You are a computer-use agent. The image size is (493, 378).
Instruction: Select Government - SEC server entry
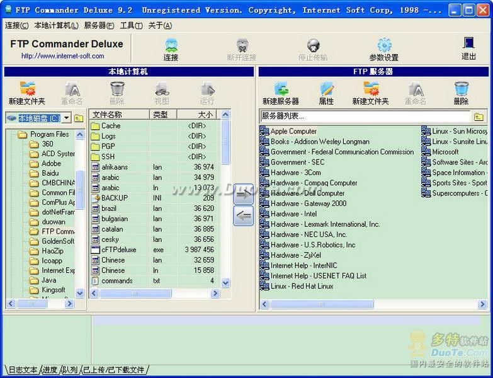click(292, 162)
